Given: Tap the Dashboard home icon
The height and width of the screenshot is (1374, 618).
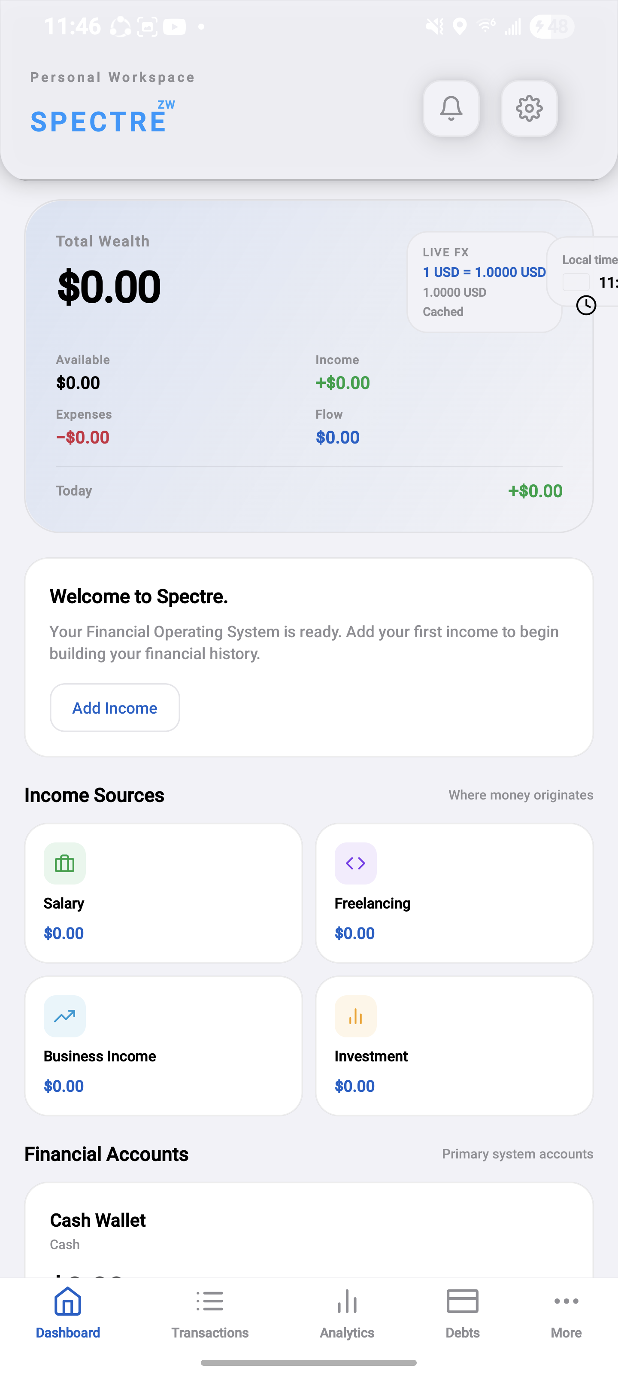Looking at the screenshot, I should point(68,1301).
